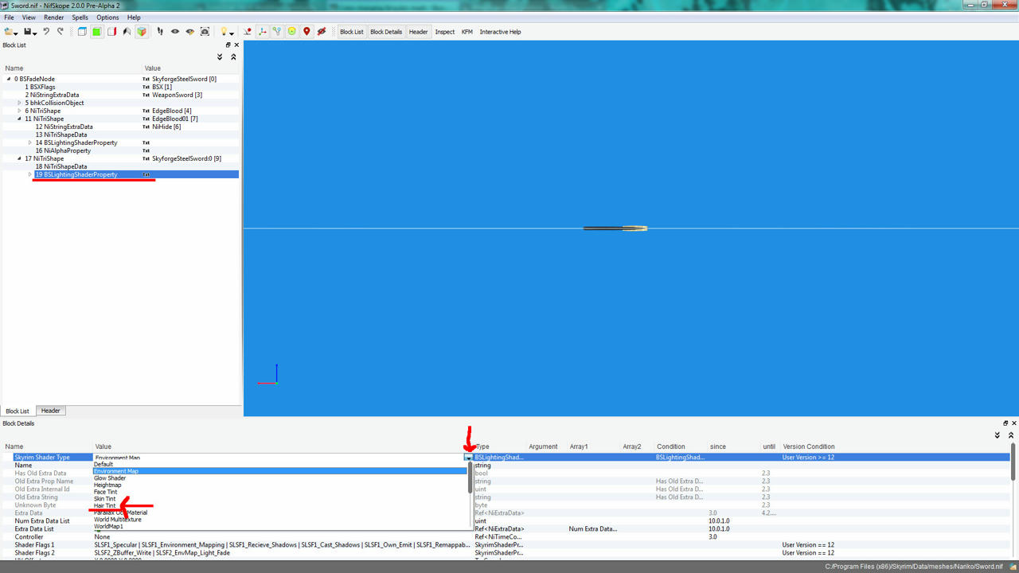Screen dimensions: 1019x573
Task: Select the red Side view icon
Action: tap(111, 32)
